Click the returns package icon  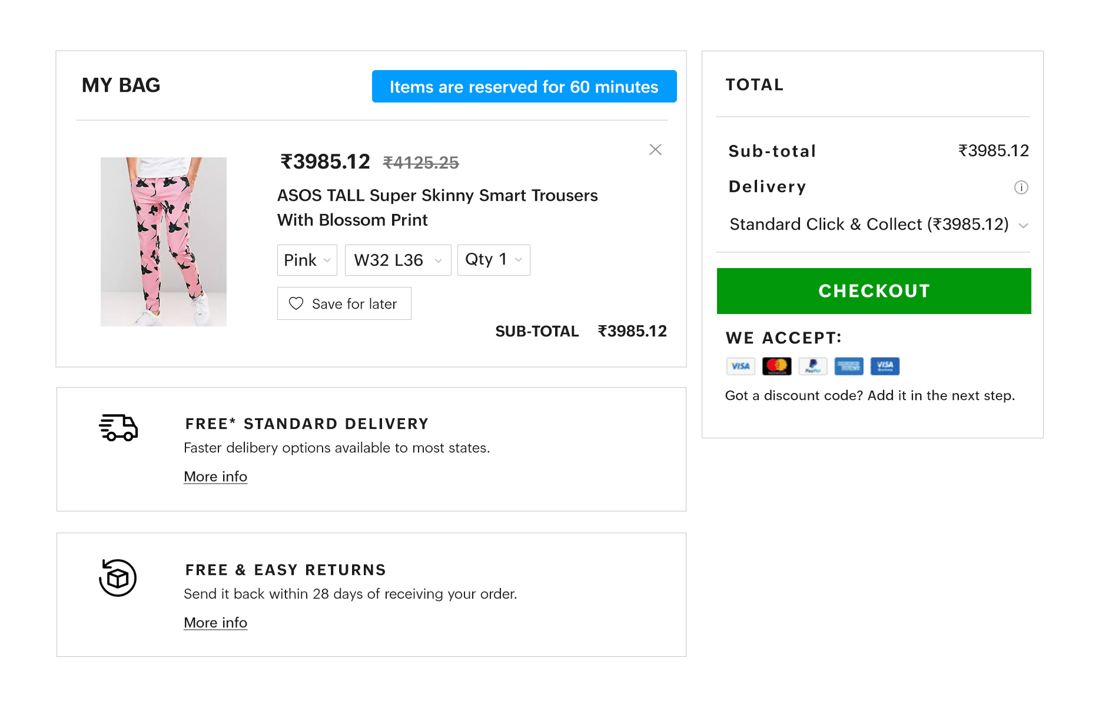117,578
